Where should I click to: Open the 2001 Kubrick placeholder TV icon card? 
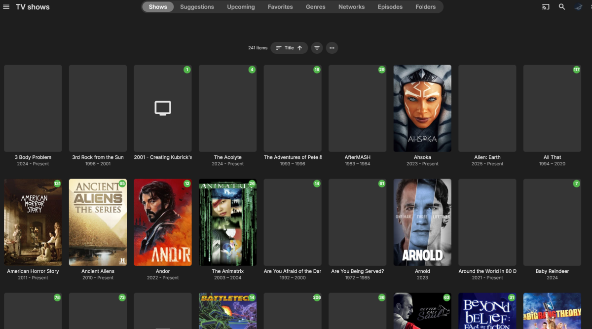(163, 109)
